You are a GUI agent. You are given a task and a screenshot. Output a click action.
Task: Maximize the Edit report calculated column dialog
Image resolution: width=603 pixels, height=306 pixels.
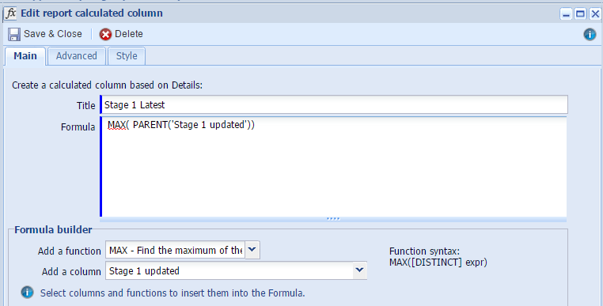pyautogui.click(x=580, y=14)
